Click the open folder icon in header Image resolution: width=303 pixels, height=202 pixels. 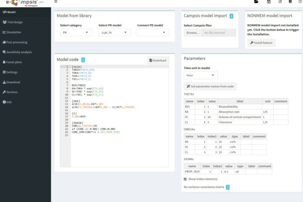click(256, 3)
